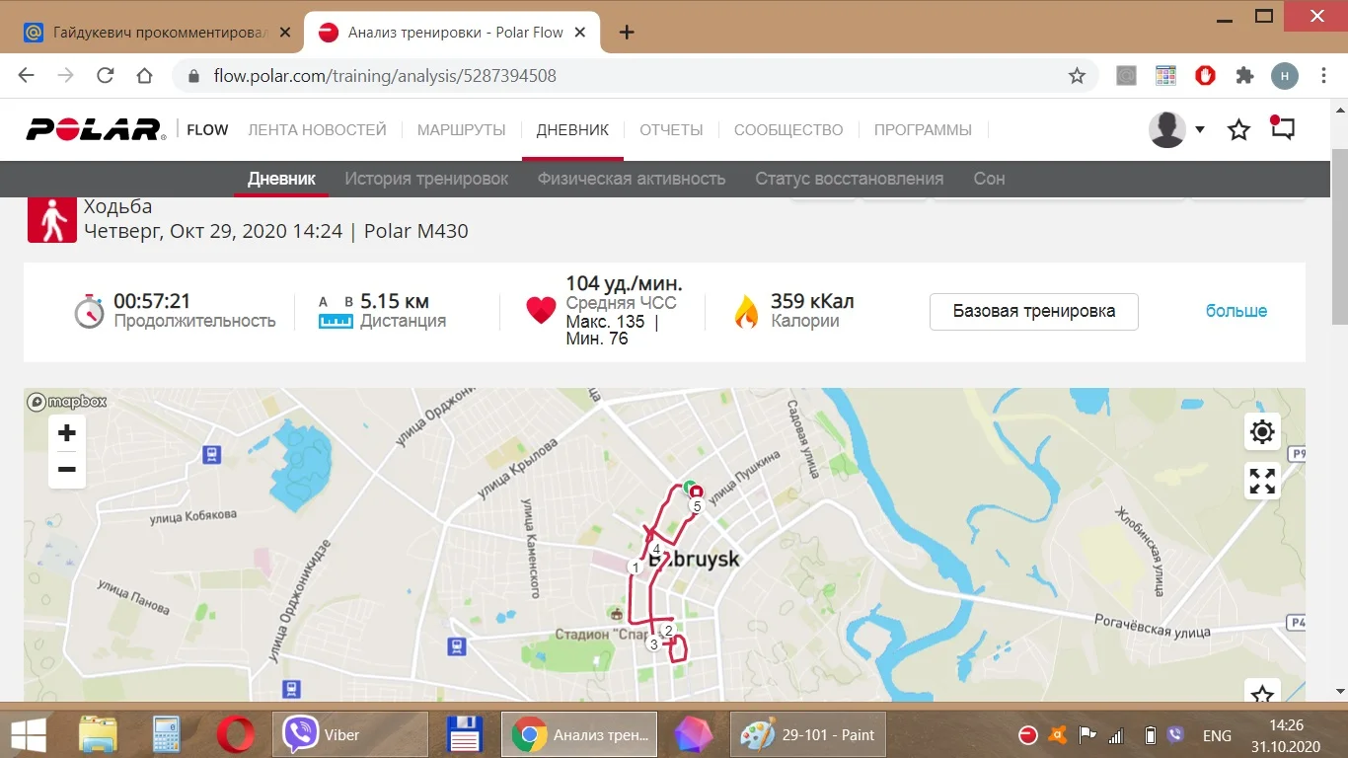Image resolution: width=1348 pixels, height=758 pixels.
Task: Expand the Polar profile dropdown arrow
Action: (1200, 129)
